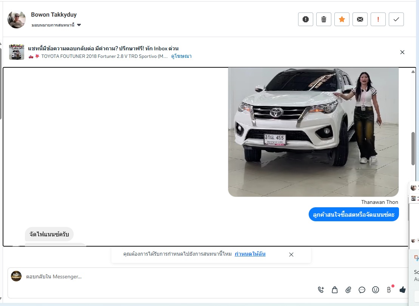Open the shopping bag products icon

tap(335, 290)
